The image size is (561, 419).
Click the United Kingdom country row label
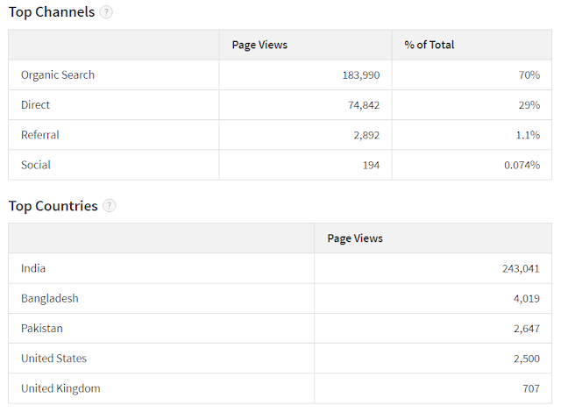pyautogui.click(x=60, y=387)
